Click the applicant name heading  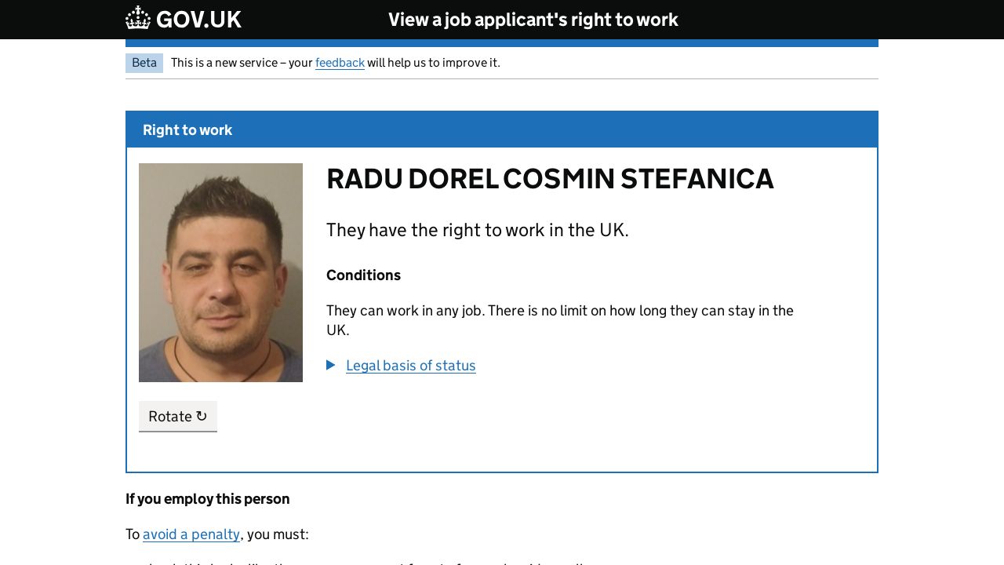click(x=549, y=179)
